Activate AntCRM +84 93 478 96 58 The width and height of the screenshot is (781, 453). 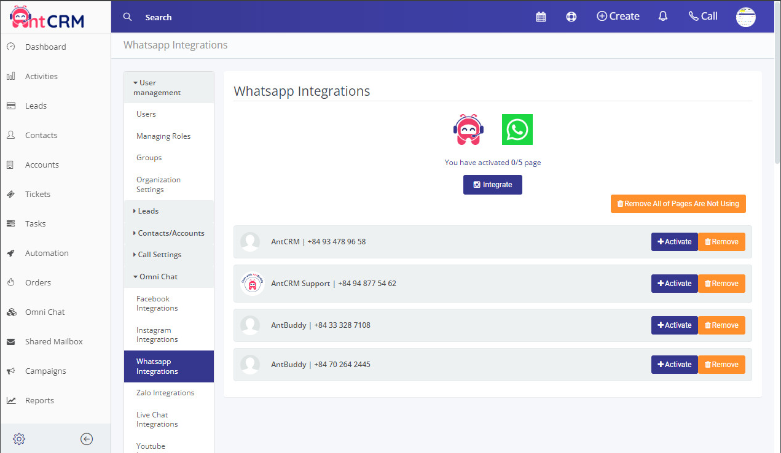pyautogui.click(x=675, y=242)
